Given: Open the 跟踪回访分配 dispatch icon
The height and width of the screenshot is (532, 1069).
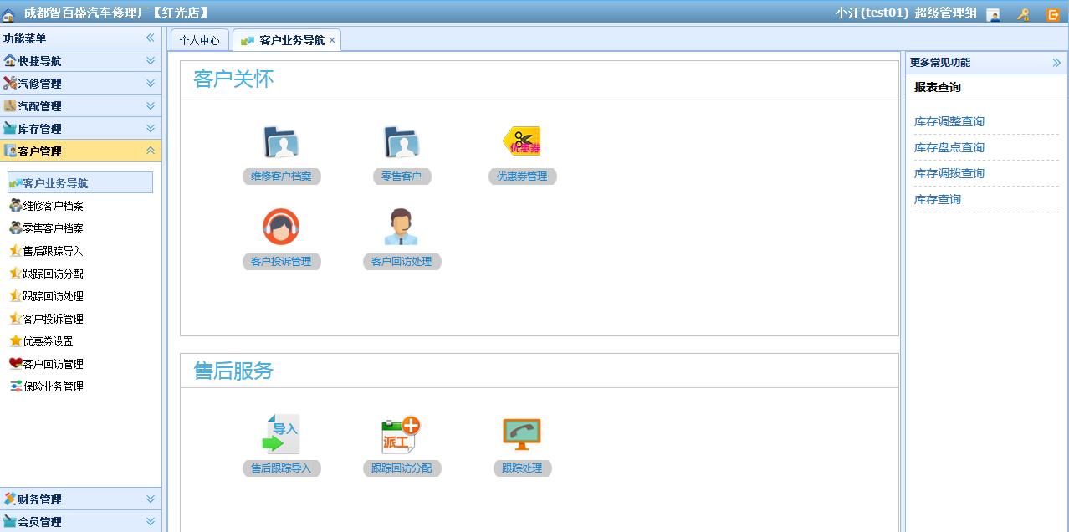Looking at the screenshot, I should coord(402,435).
